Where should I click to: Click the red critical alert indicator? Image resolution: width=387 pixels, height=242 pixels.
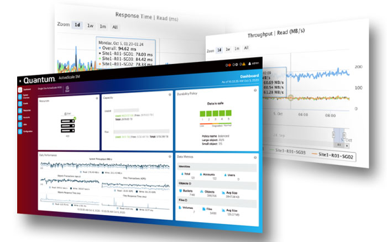point(229,65)
